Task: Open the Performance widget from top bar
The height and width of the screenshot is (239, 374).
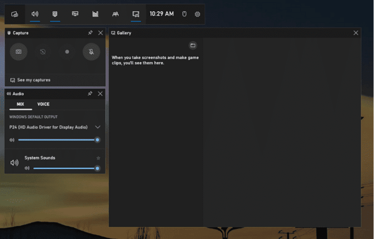Action: [75, 14]
